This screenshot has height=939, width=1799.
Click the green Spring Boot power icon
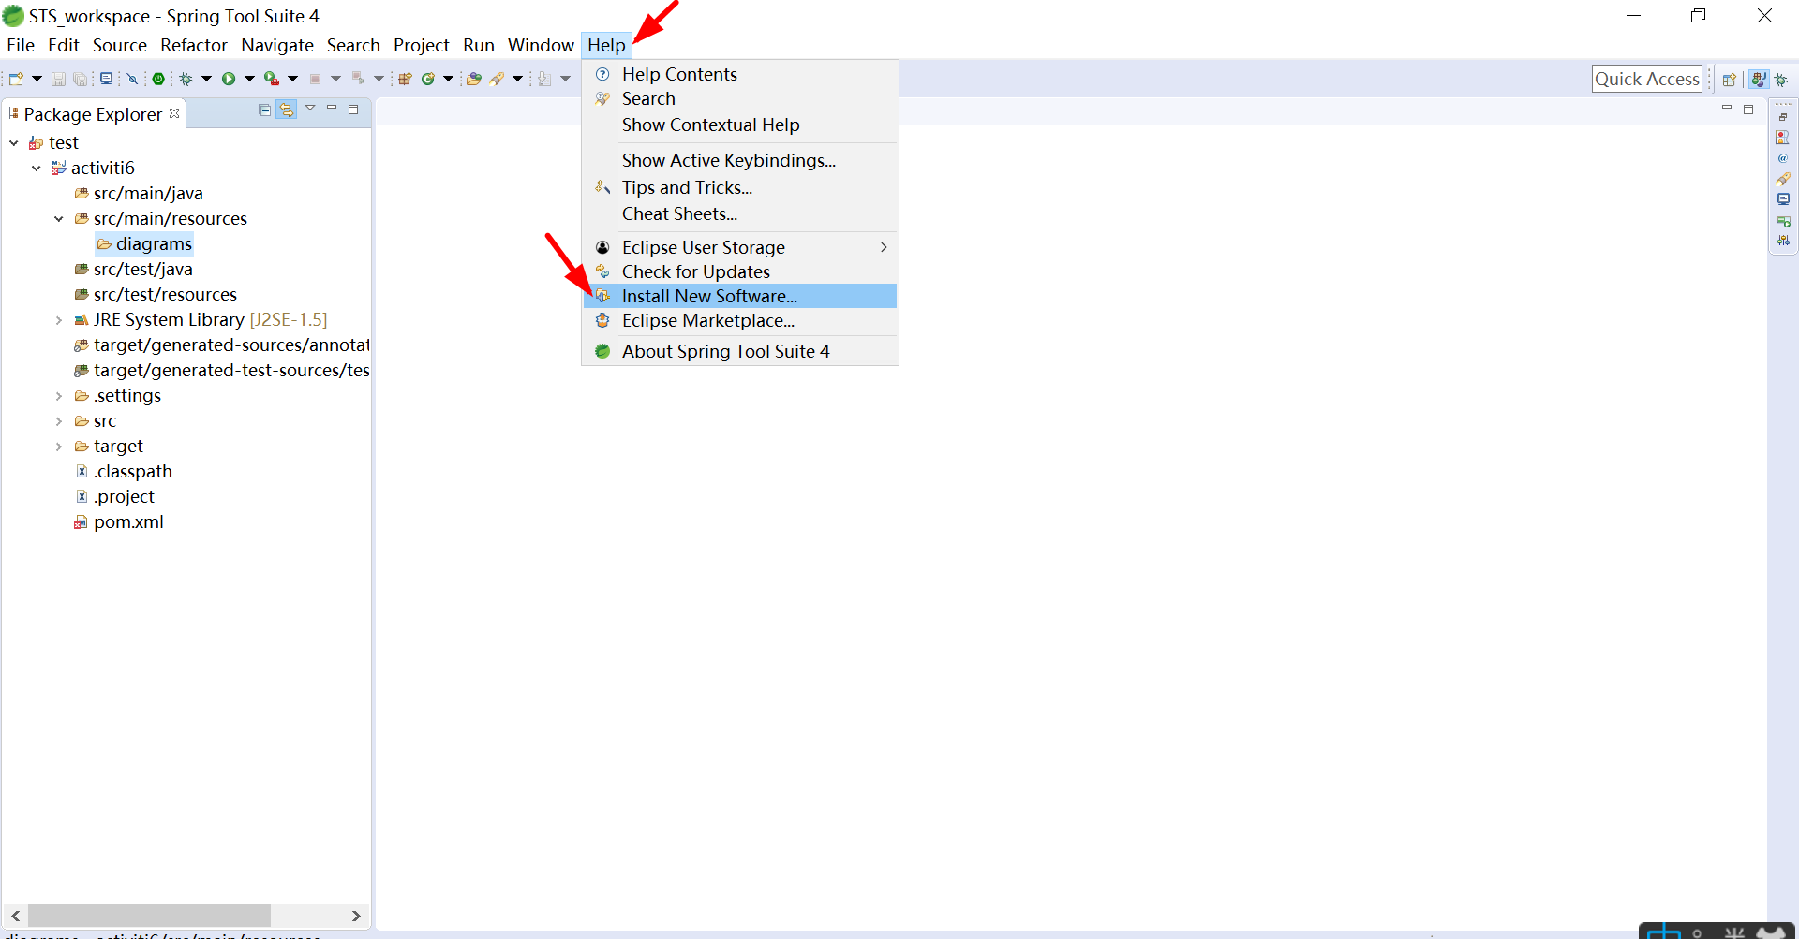(x=159, y=79)
